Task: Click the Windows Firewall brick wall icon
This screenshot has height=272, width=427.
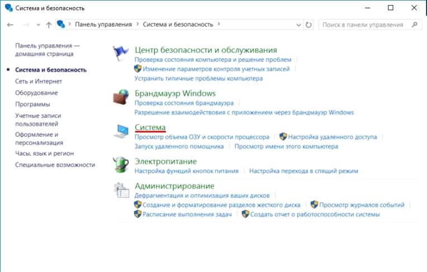Action: (121, 97)
